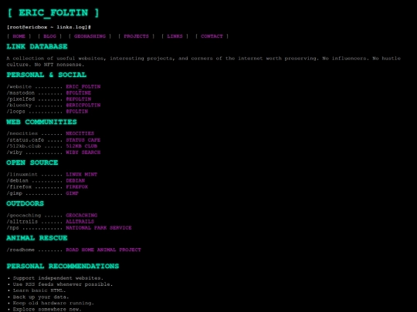Open the HOME nav link
Viewport: 417px width, 312px height.
[x=19, y=36]
